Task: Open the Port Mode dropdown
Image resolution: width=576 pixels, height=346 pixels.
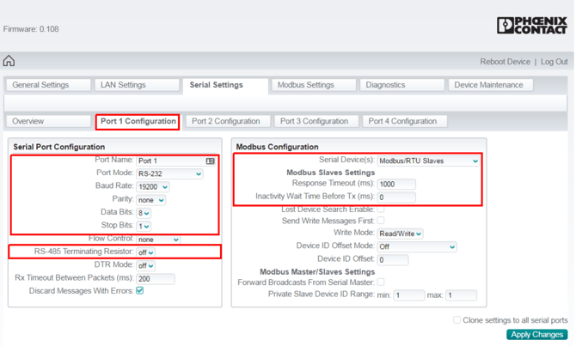Action: [169, 173]
